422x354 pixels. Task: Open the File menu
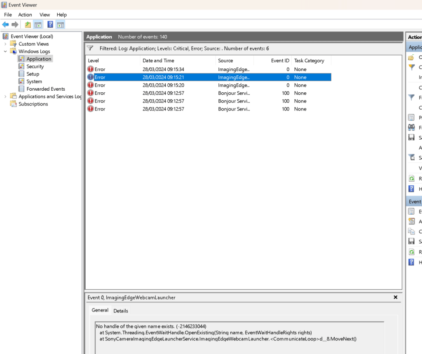click(8, 15)
